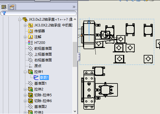Select 上视基准面 in the tree
Viewport: 160px width, 114px height.
43,54
